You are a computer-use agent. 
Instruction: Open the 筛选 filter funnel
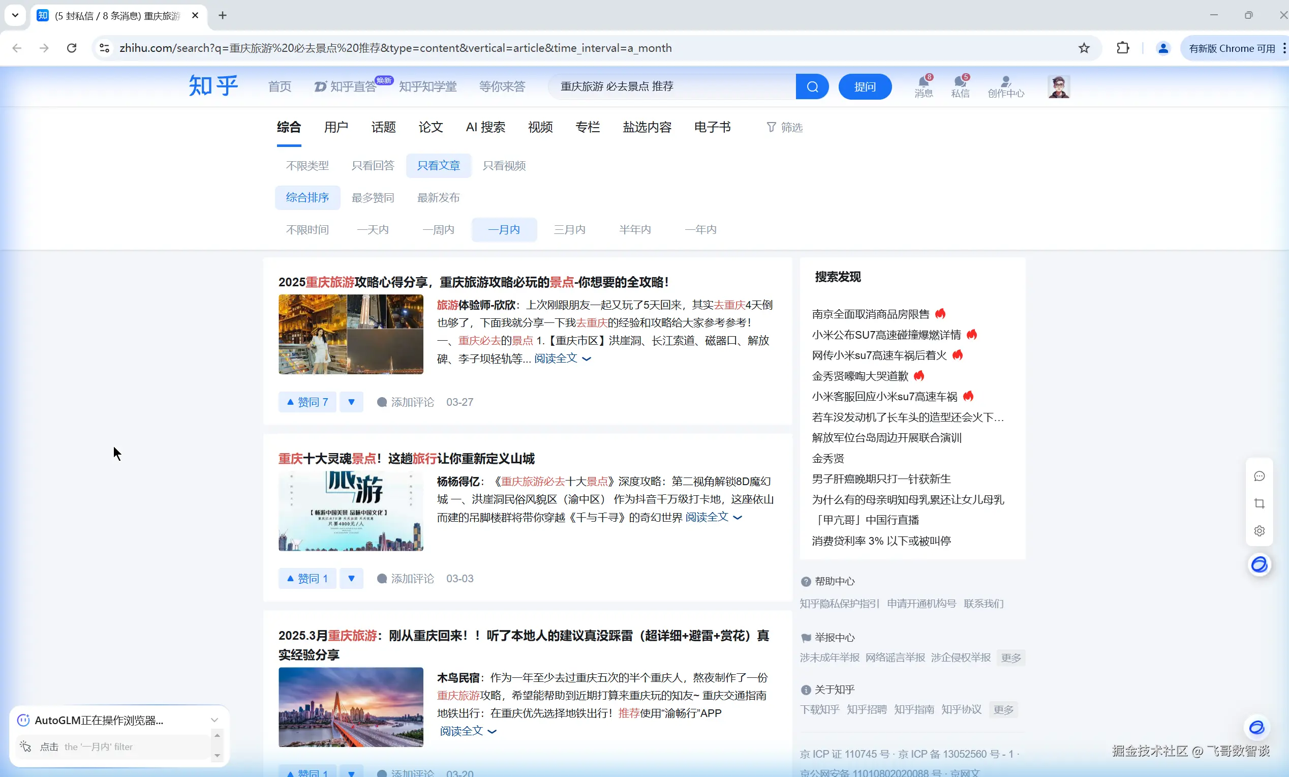pyautogui.click(x=784, y=127)
